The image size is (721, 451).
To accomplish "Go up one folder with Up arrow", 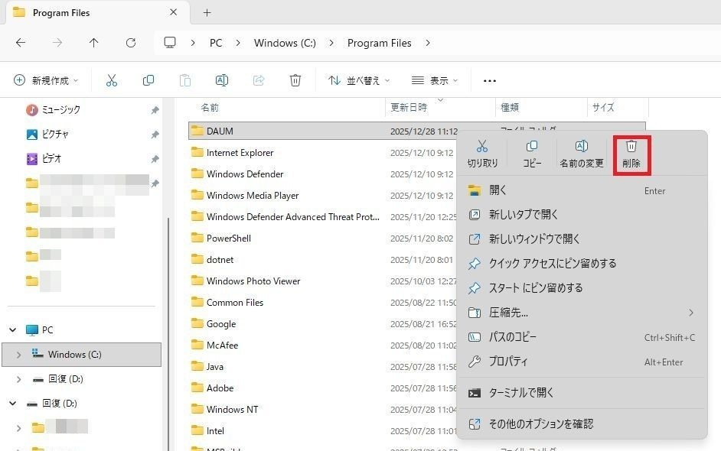I will pos(94,43).
